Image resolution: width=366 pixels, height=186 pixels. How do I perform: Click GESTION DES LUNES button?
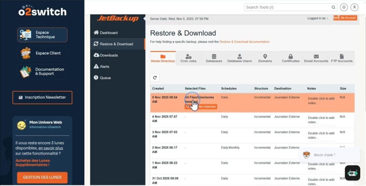(42, 177)
